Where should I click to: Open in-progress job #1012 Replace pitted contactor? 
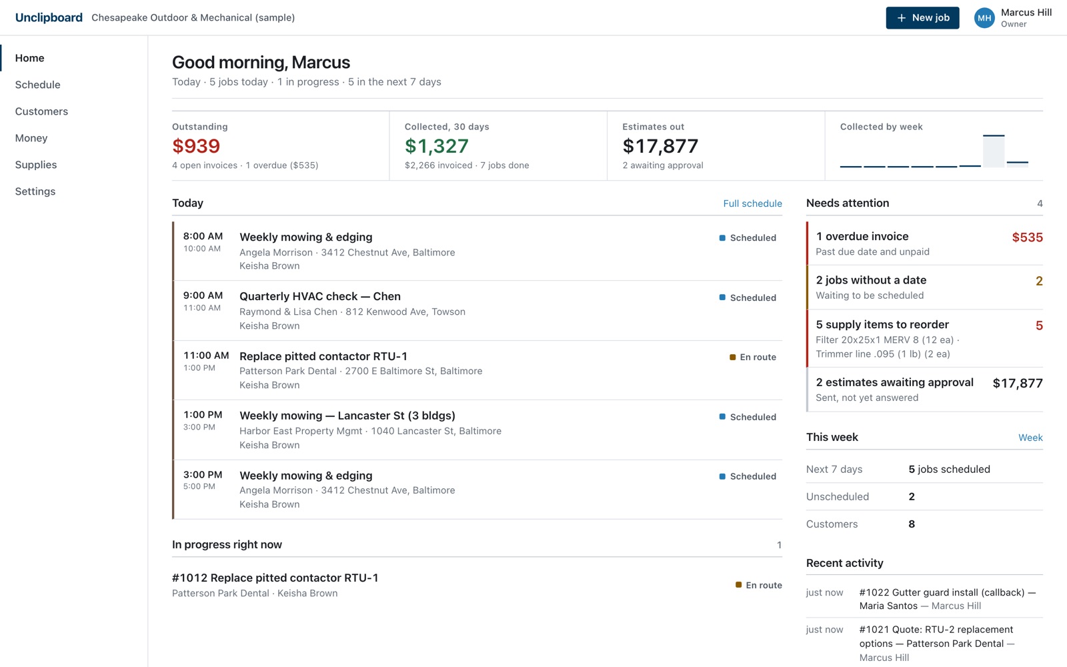[x=477, y=585]
